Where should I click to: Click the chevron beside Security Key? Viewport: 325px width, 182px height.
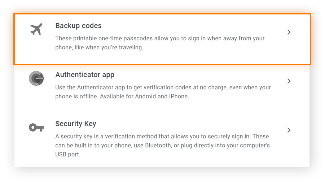tap(289, 130)
